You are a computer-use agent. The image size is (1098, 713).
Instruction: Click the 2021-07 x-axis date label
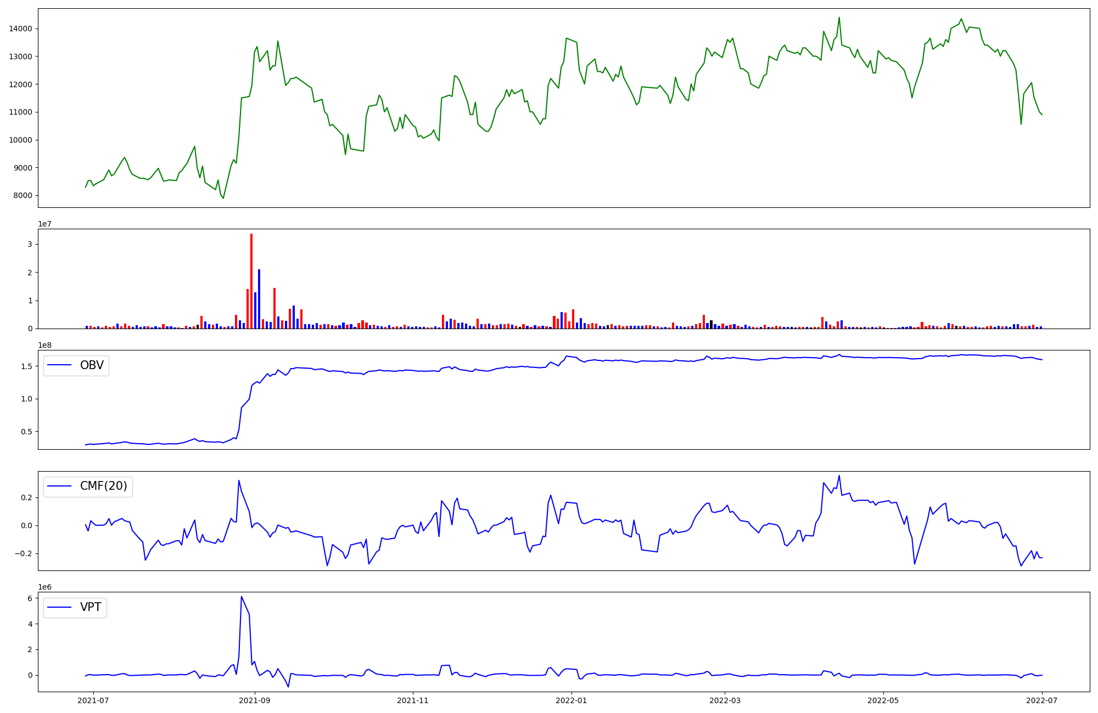93,700
